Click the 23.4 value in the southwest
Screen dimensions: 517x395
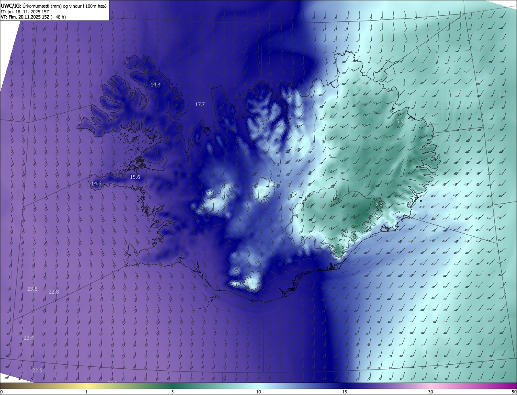click(29, 338)
